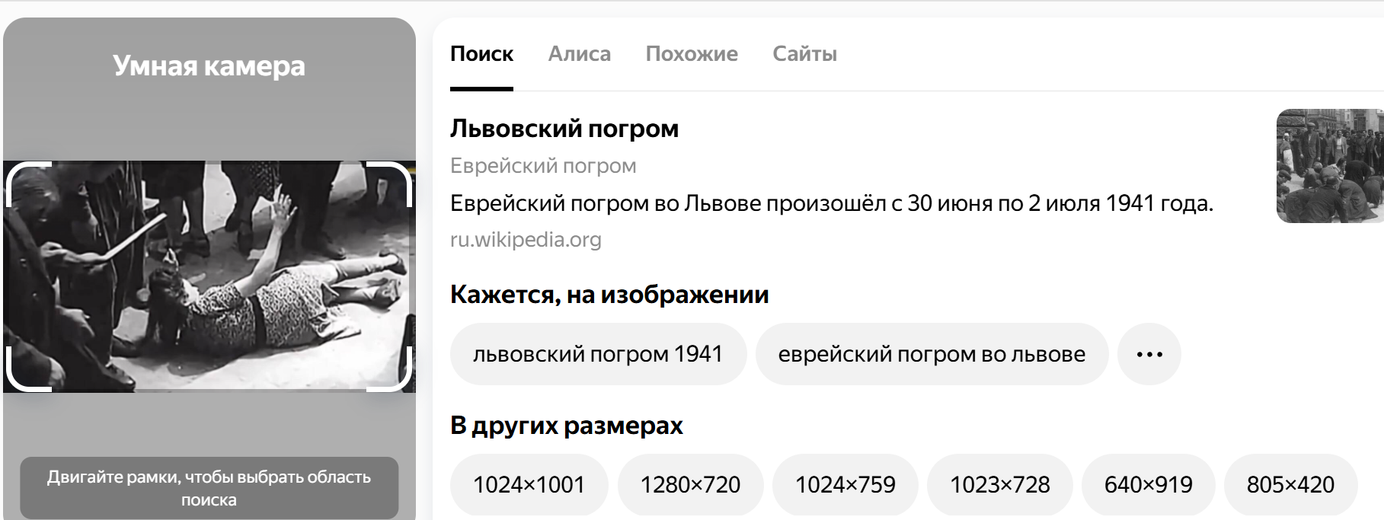Image resolution: width=1384 pixels, height=520 pixels.
Task: Open the Львовский погром heading link
Action: point(564,129)
